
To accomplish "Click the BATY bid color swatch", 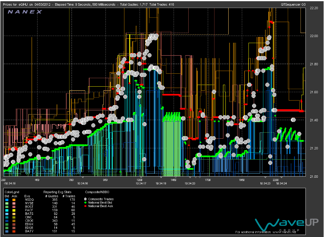I will point(7,231).
